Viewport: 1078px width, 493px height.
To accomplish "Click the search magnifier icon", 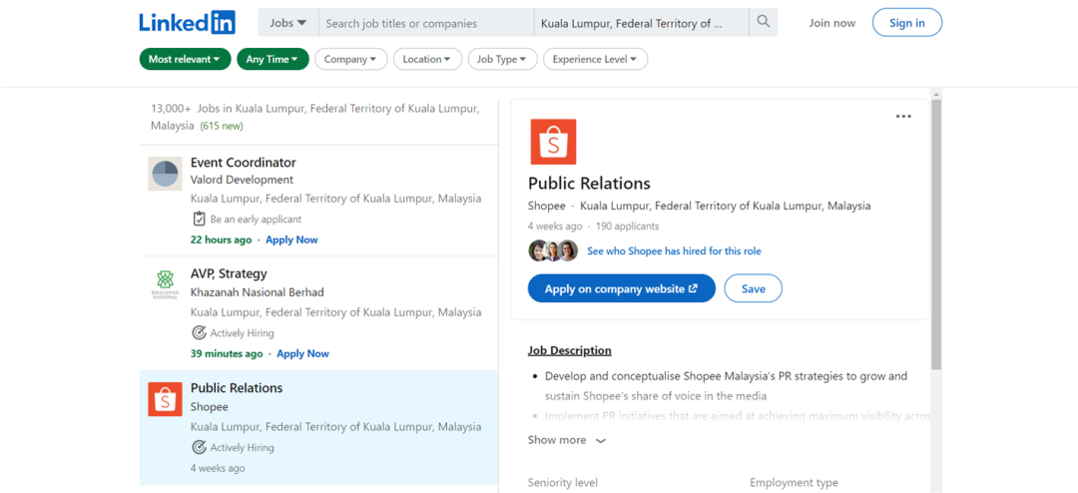I will click(764, 22).
